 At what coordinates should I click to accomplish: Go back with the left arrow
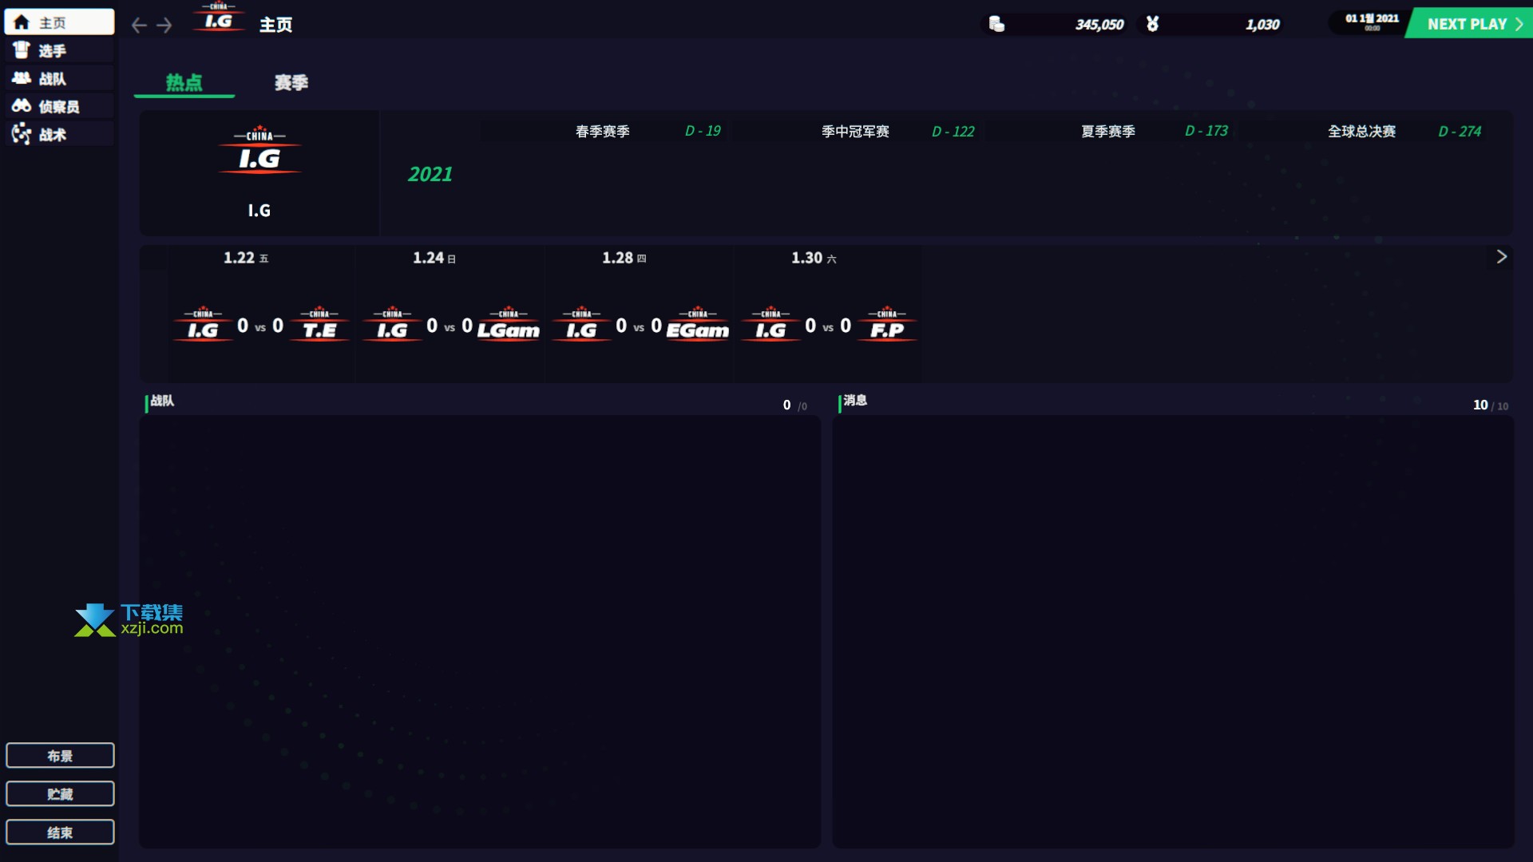tap(139, 26)
